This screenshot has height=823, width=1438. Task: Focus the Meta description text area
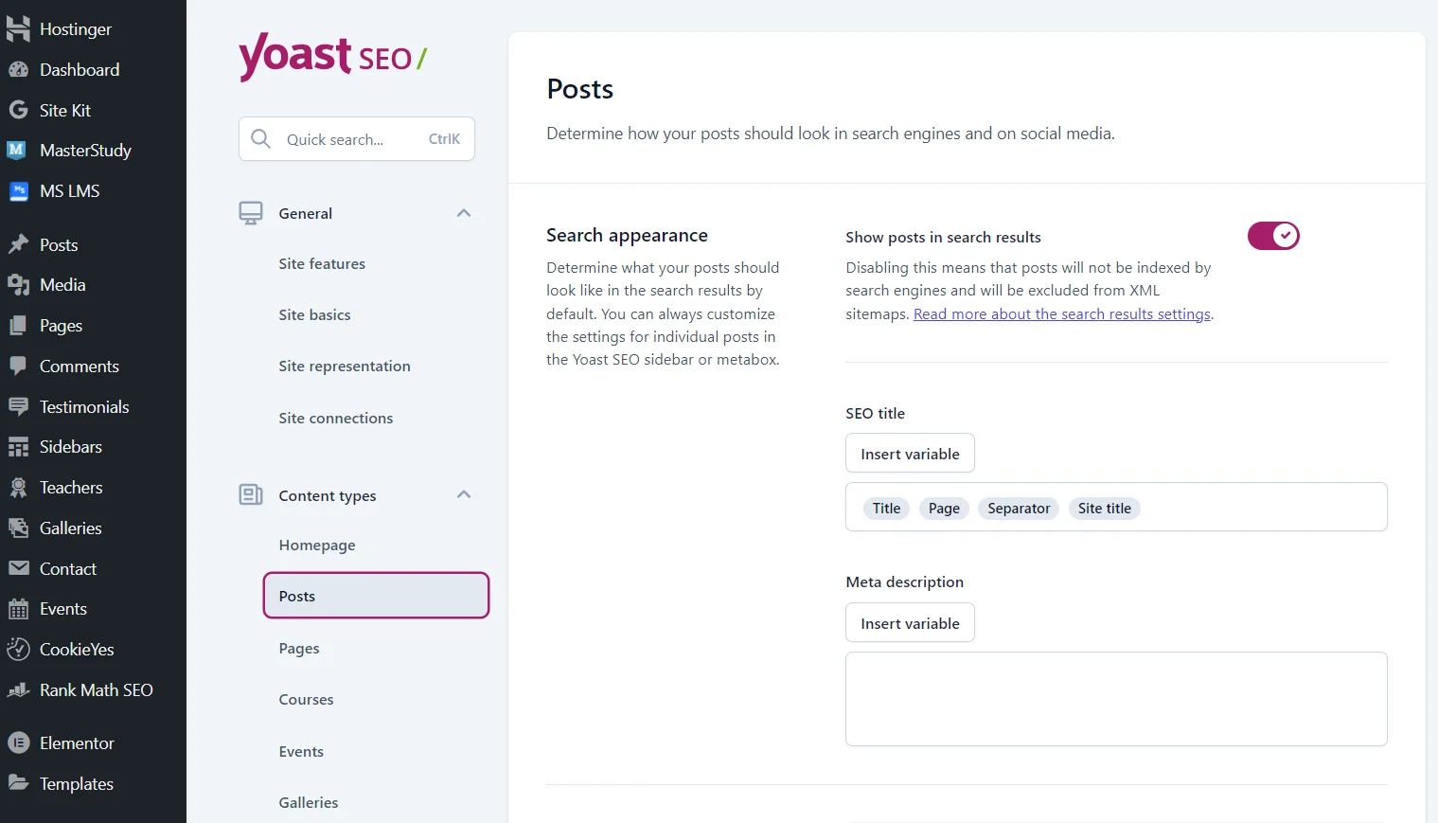(x=1116, y=699)
